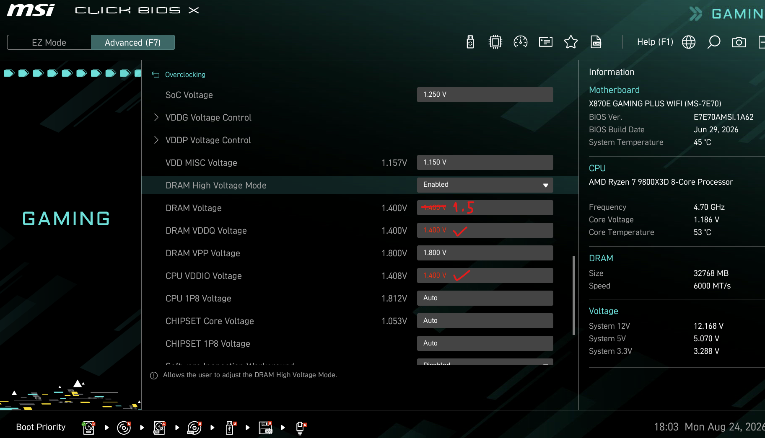This screenshot has height=438, width=765.
Task: Click the settings list vertical scrollbar
Action: pyautogui.click(x=573, y=296)
